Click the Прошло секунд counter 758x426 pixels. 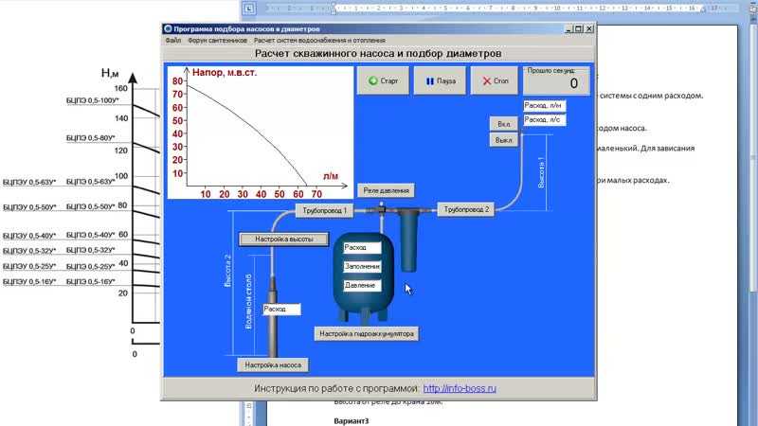(556, 80)
